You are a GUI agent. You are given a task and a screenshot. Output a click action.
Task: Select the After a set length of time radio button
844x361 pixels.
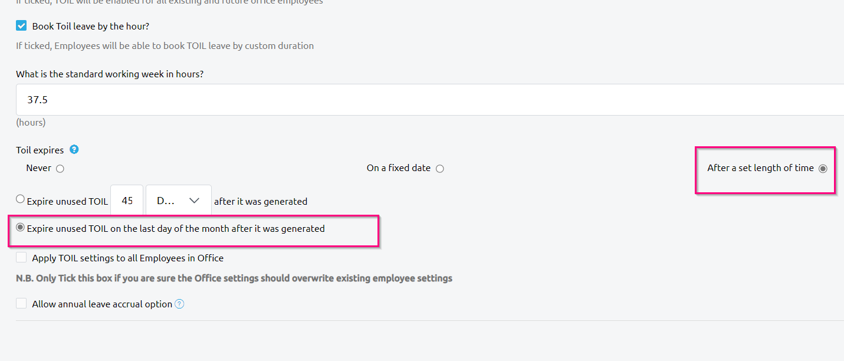823,169
